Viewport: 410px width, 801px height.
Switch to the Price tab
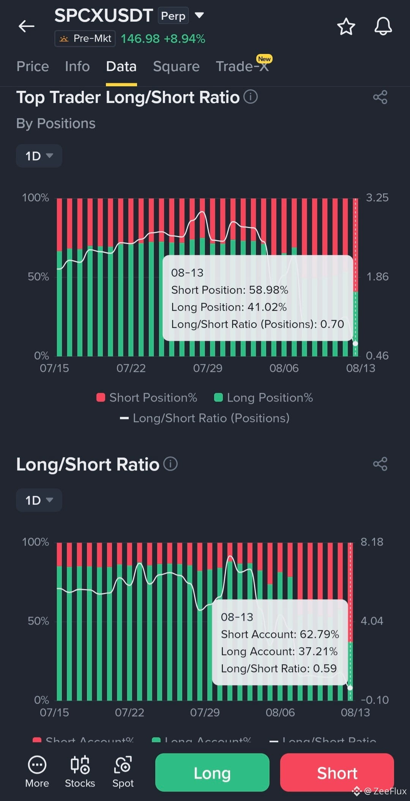coord(33,66)
